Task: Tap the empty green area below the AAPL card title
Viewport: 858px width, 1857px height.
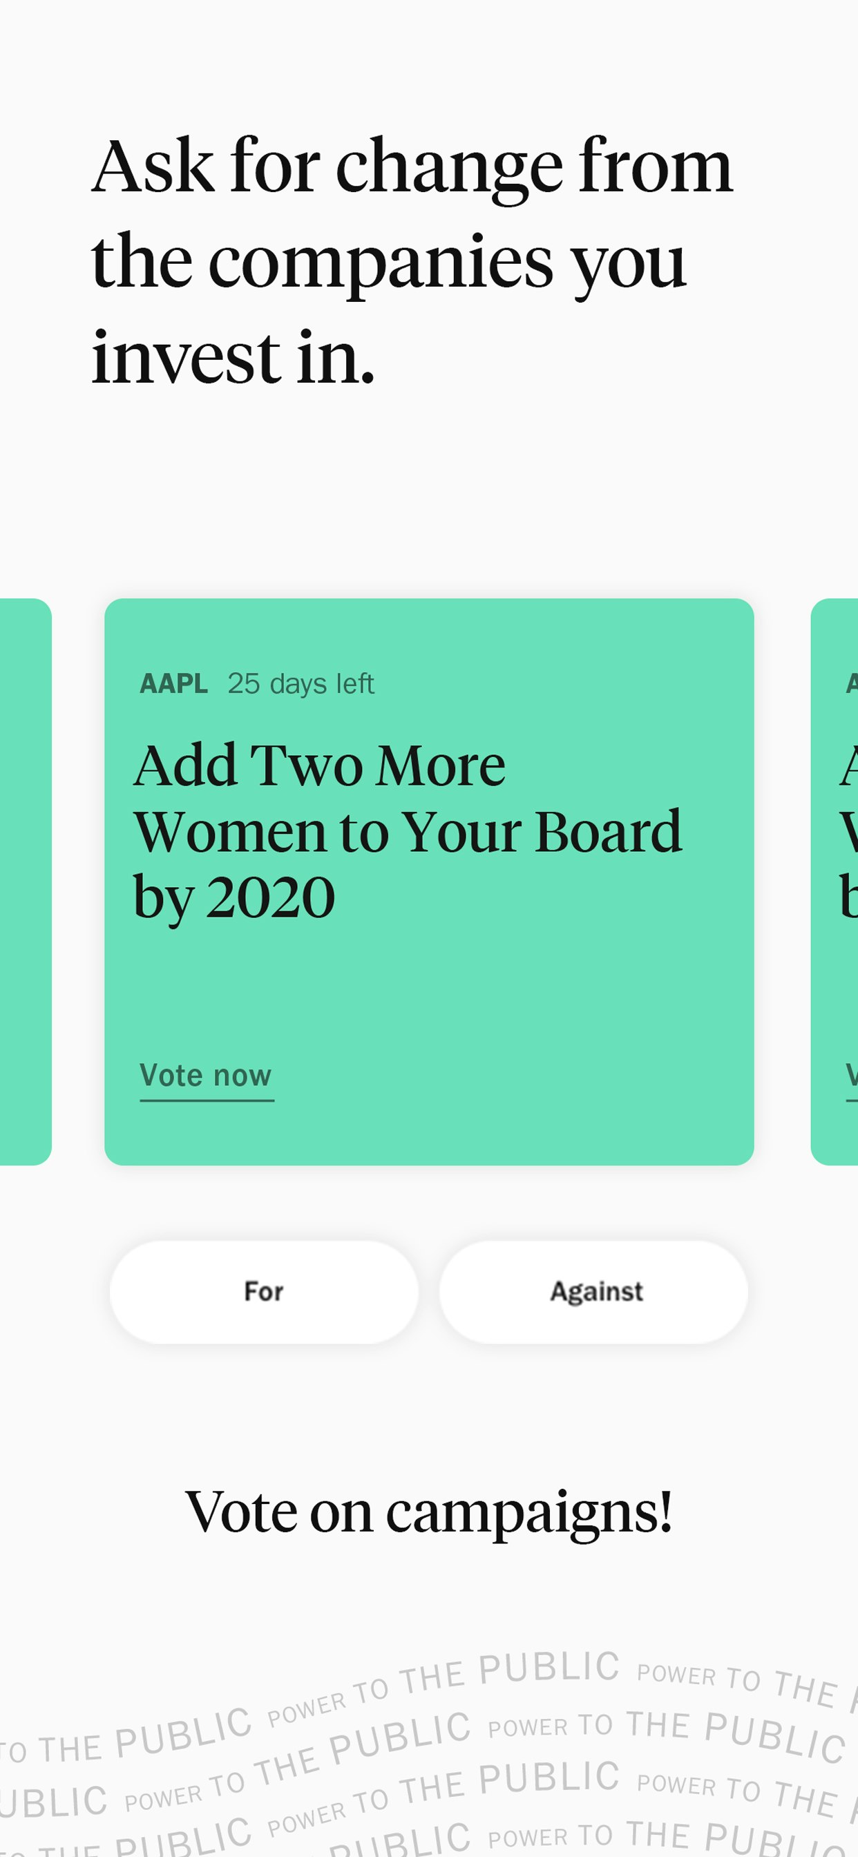Action: point(429,988)
